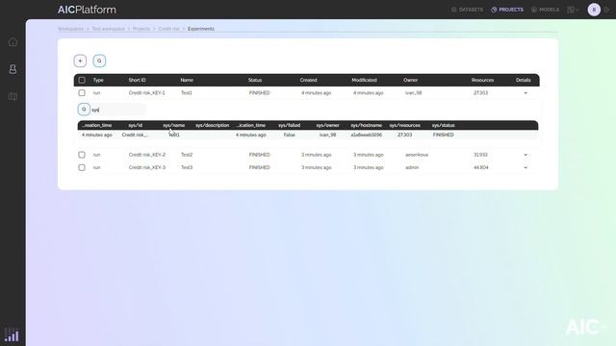Click the sys/resources column header
The width and height of the screenshot is (616, 346).
[x=404, y=125]
